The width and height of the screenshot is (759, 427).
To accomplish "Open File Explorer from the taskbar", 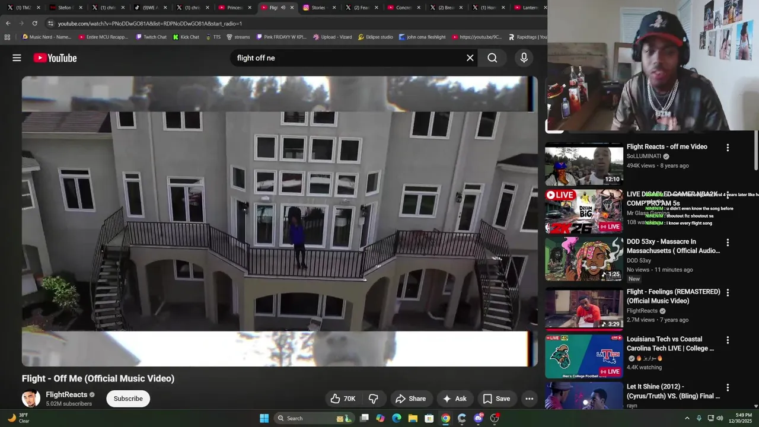I will click(x=413, y=418).
